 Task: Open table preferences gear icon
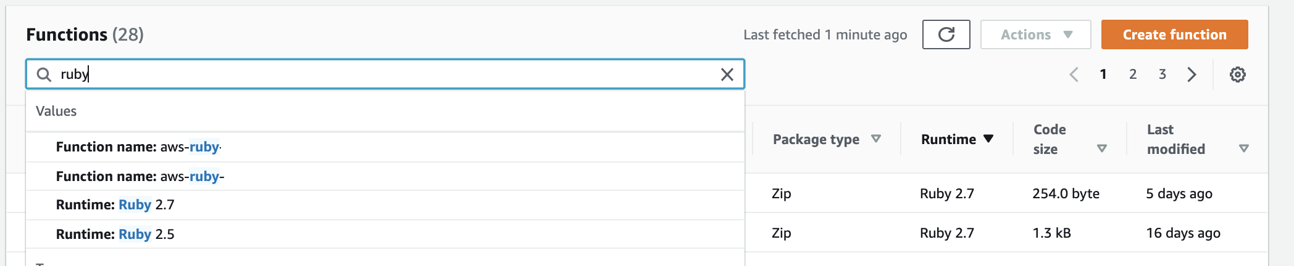pos(1237,75)
